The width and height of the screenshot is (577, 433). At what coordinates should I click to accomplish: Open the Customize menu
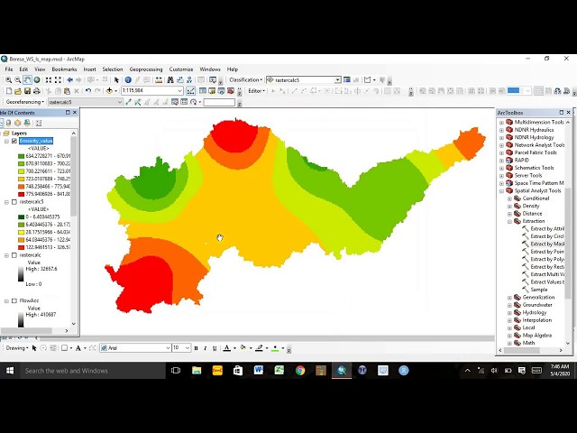point(181,69)
